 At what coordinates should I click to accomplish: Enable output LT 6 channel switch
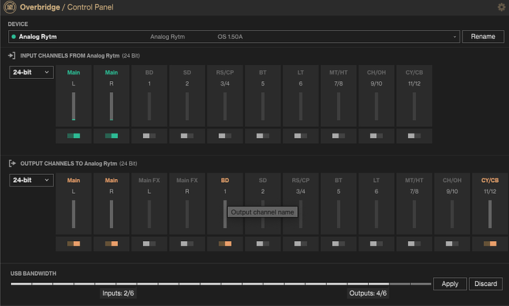(x=376, y=244)
